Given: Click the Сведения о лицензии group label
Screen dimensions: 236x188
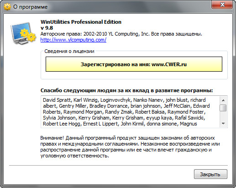Looking at the screenshot, I should (x=69, y=51).
